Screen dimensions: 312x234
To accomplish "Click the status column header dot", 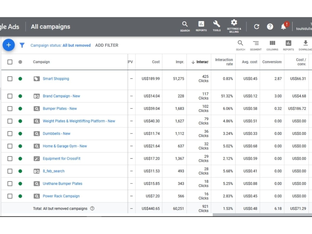I will coord(20,62).
